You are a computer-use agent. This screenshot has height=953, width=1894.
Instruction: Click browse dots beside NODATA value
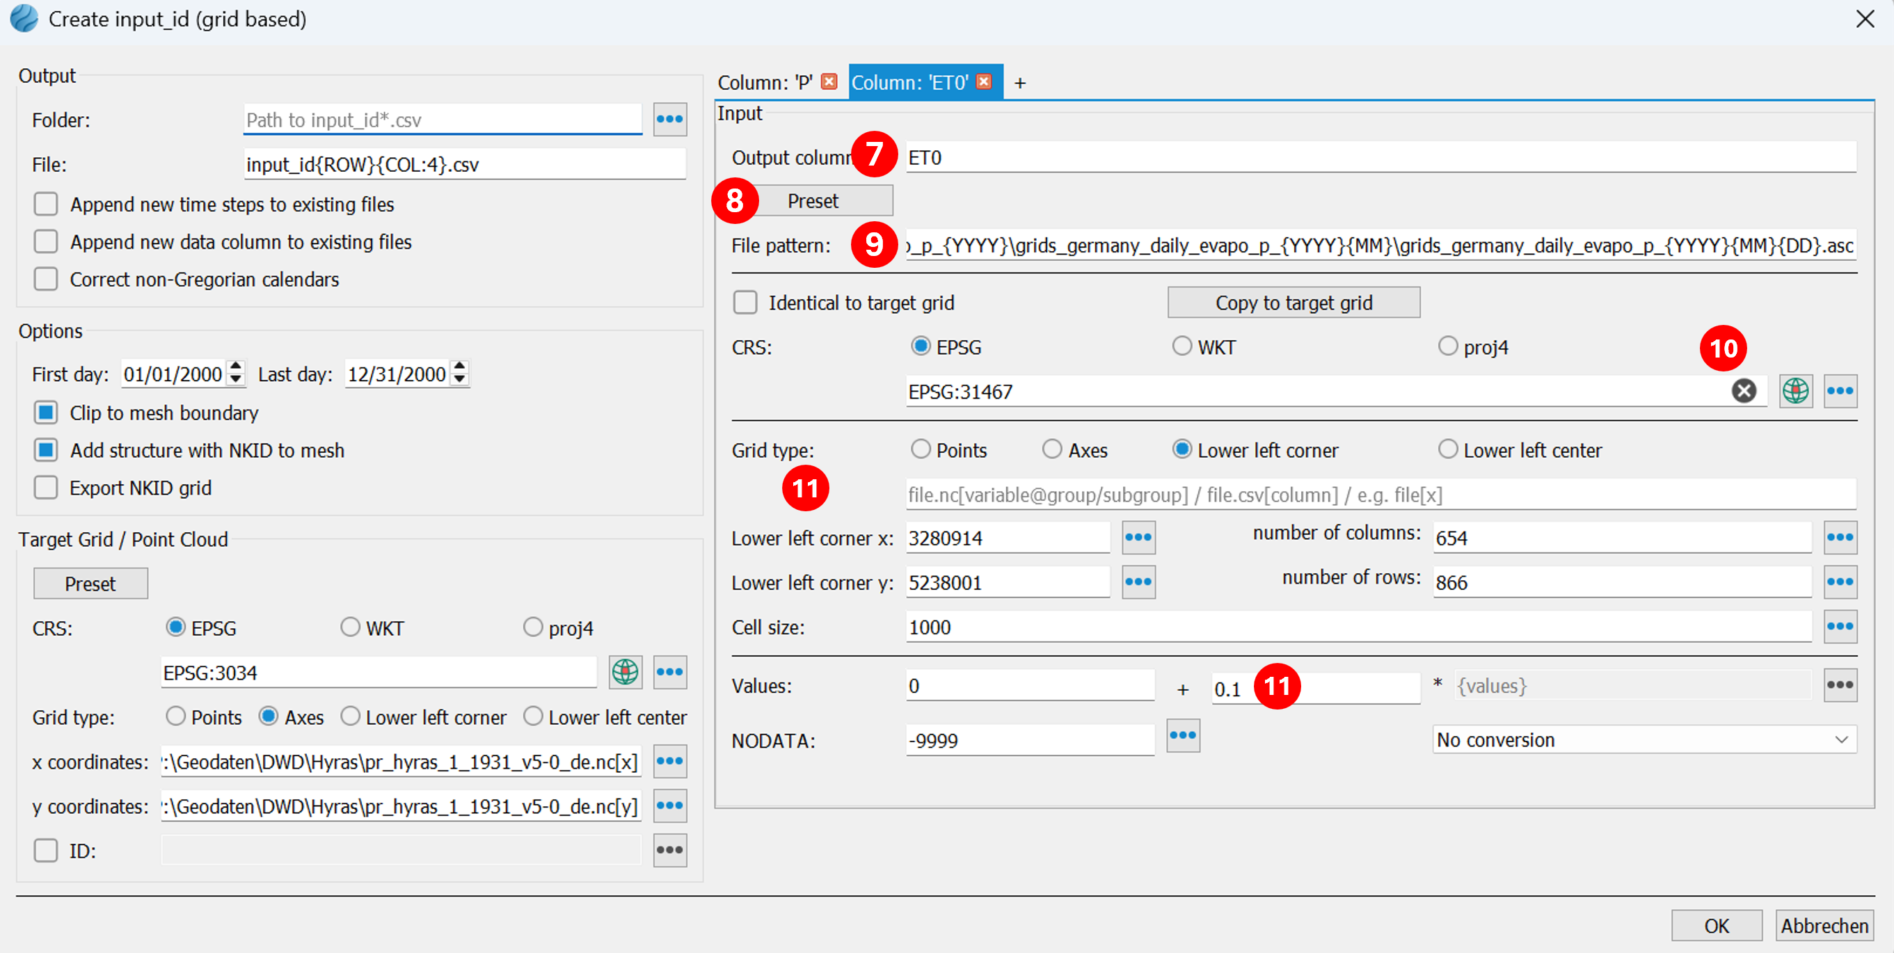[1182, 735]
